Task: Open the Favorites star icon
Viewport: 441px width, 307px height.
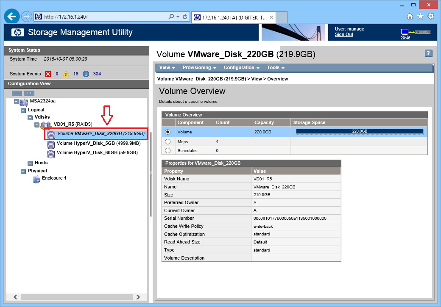Action: [x=420, y=16]
